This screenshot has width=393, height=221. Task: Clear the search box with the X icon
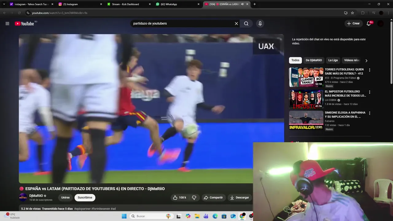click(x=236, y=24)
